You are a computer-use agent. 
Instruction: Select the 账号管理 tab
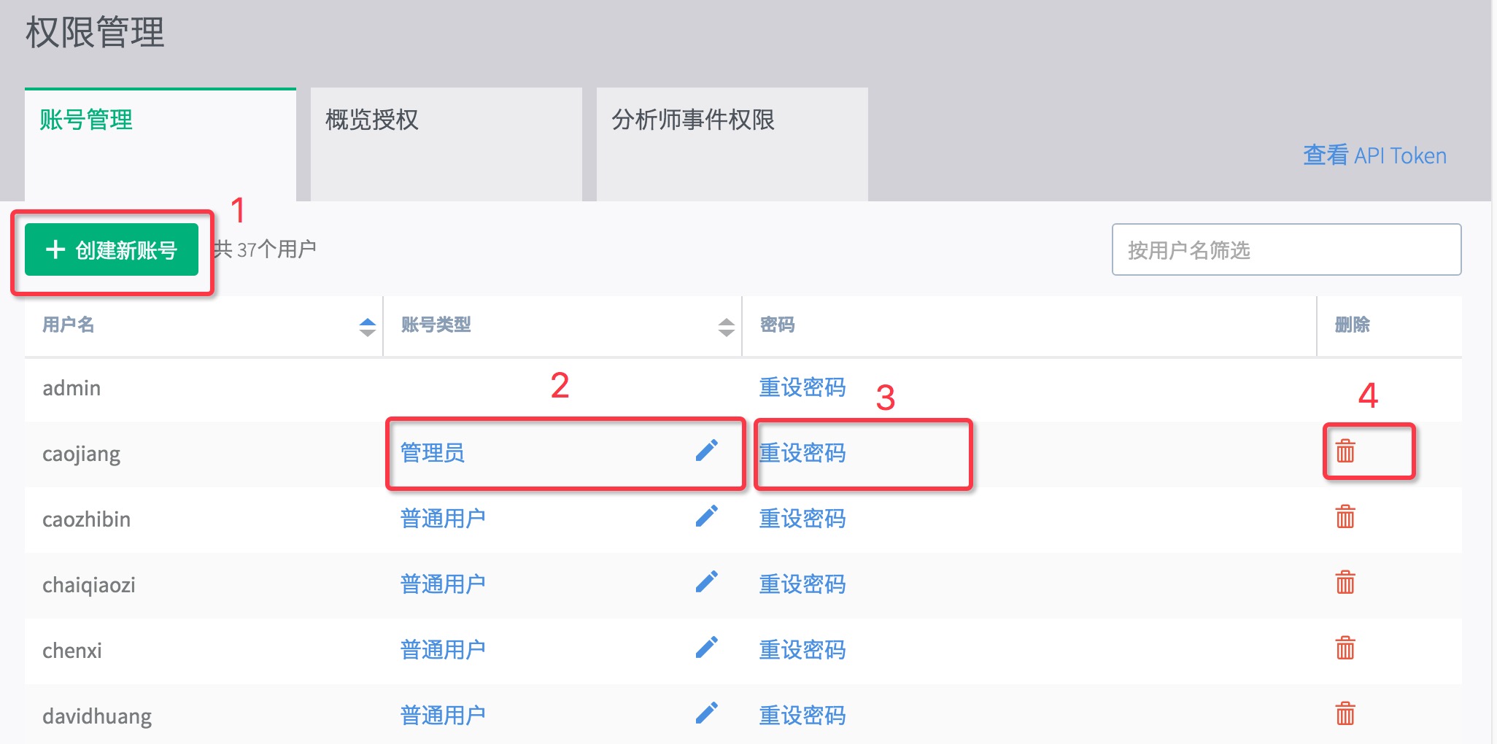coord(160,144)
